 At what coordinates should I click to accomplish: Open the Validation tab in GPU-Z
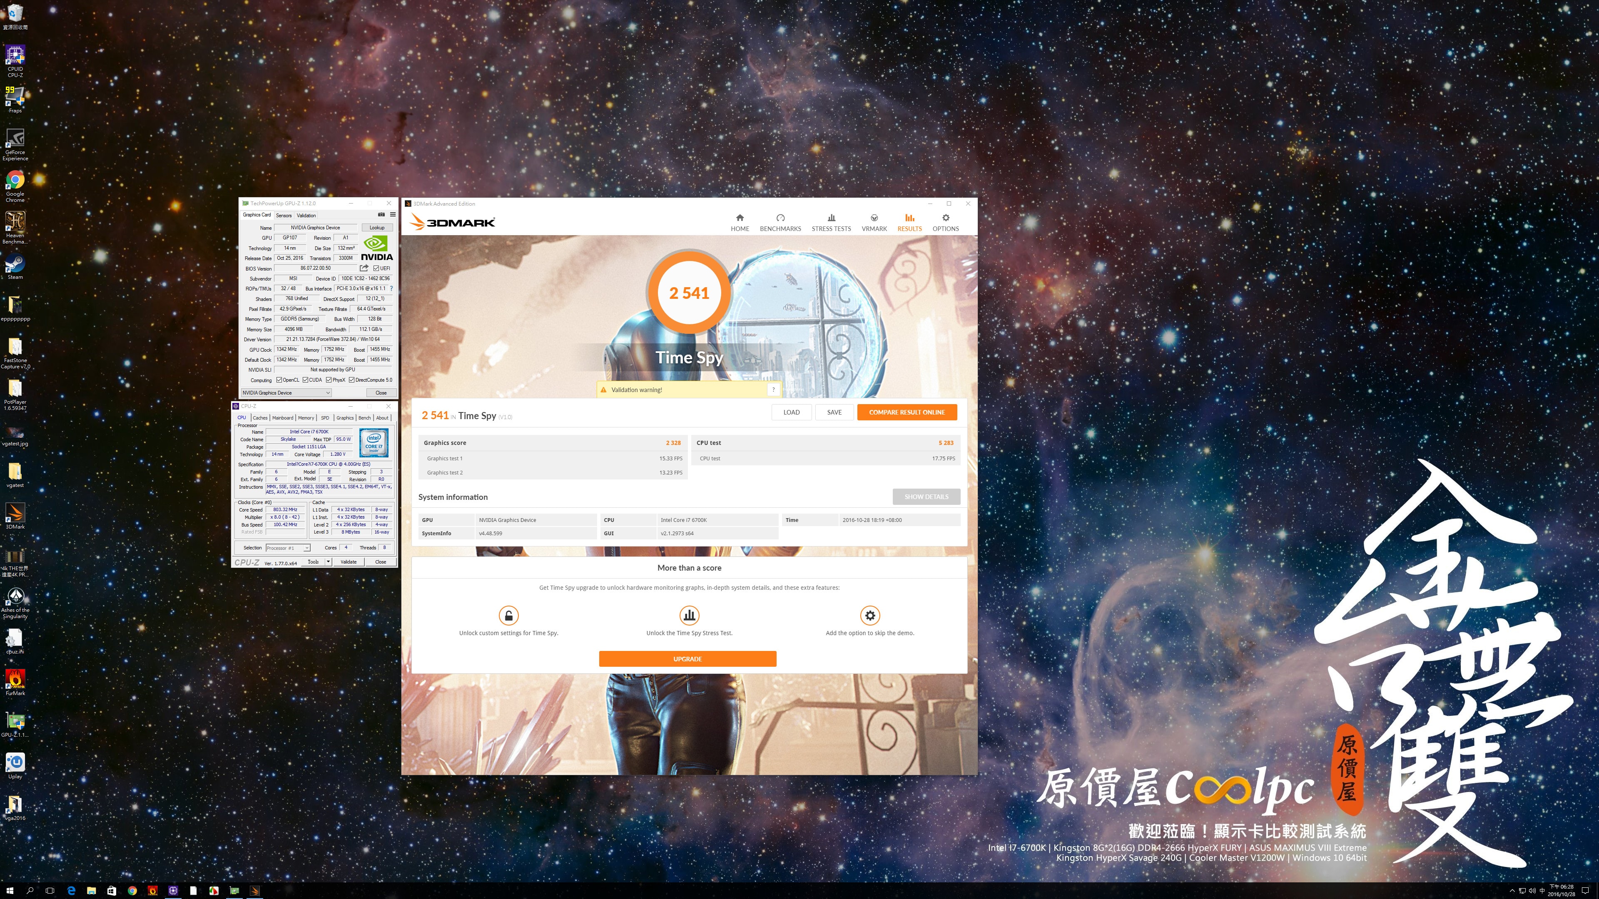click(306, 215)
